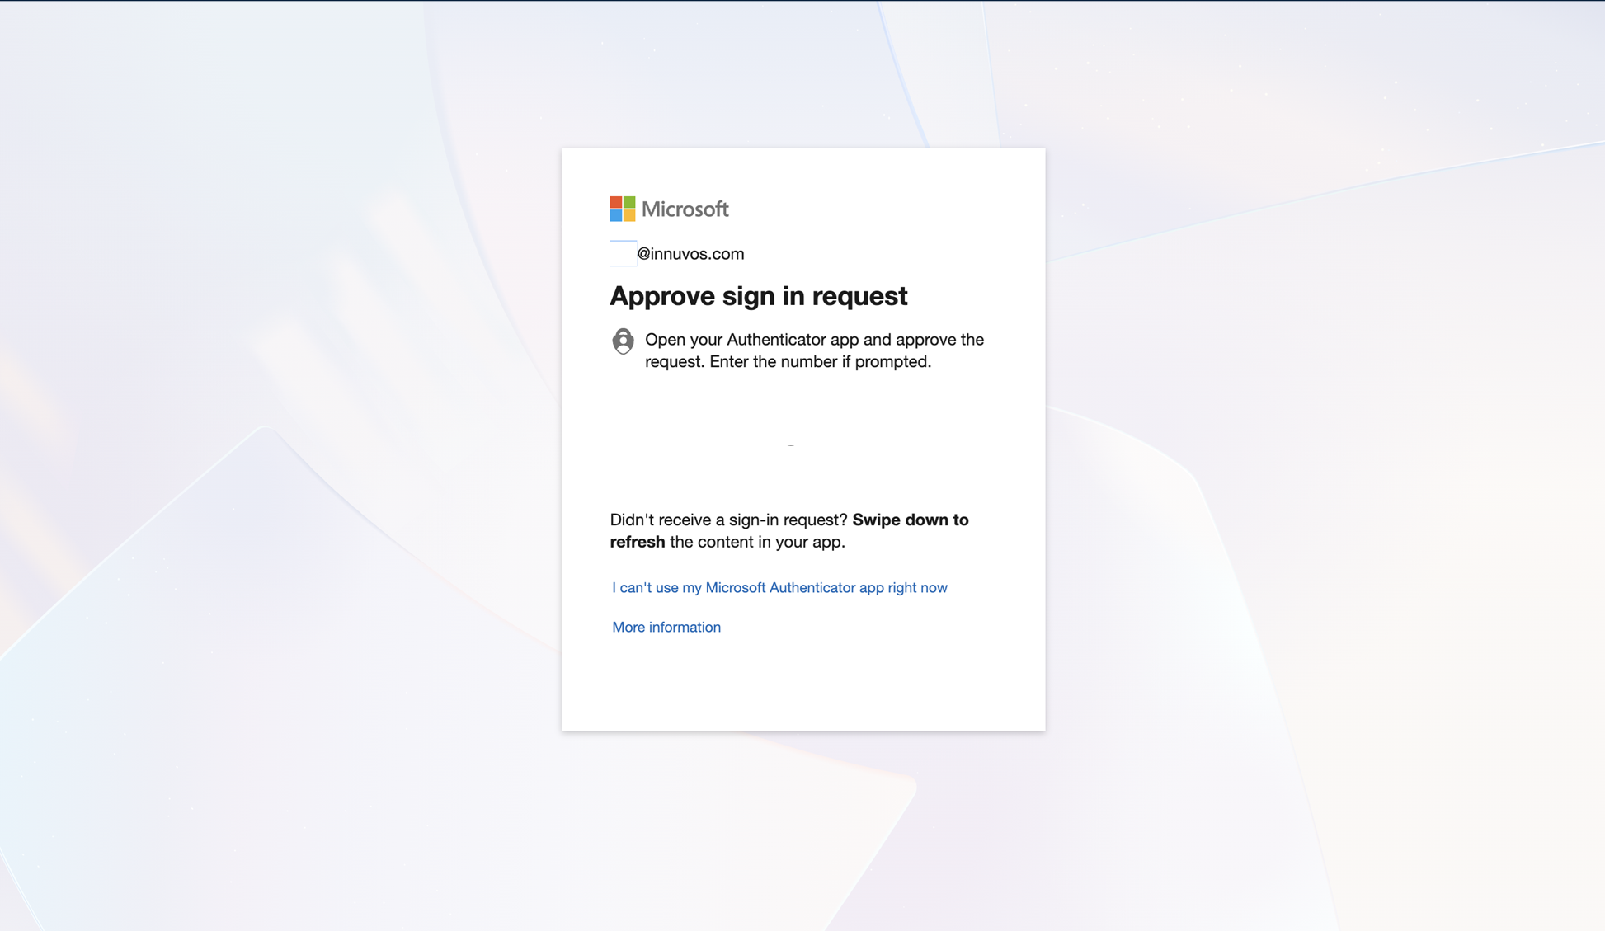Click the green square of Microsoft logo
Screen dimensions: 1605x936
tap(629, 202)
